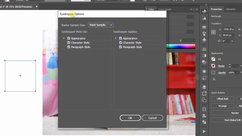Open Opacity options link in Appearance
Screen dimensions: 242x136
tap(222, 73)
